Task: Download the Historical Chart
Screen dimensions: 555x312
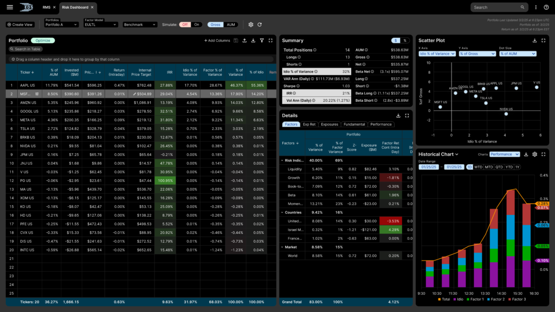Action: pyautogui.click(x=526, y=154)
